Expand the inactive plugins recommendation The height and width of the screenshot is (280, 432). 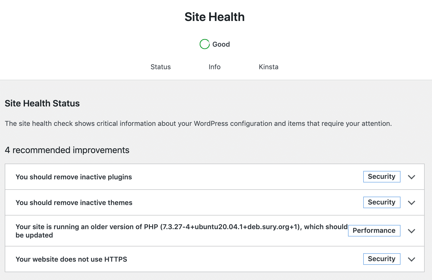(412, 177)
